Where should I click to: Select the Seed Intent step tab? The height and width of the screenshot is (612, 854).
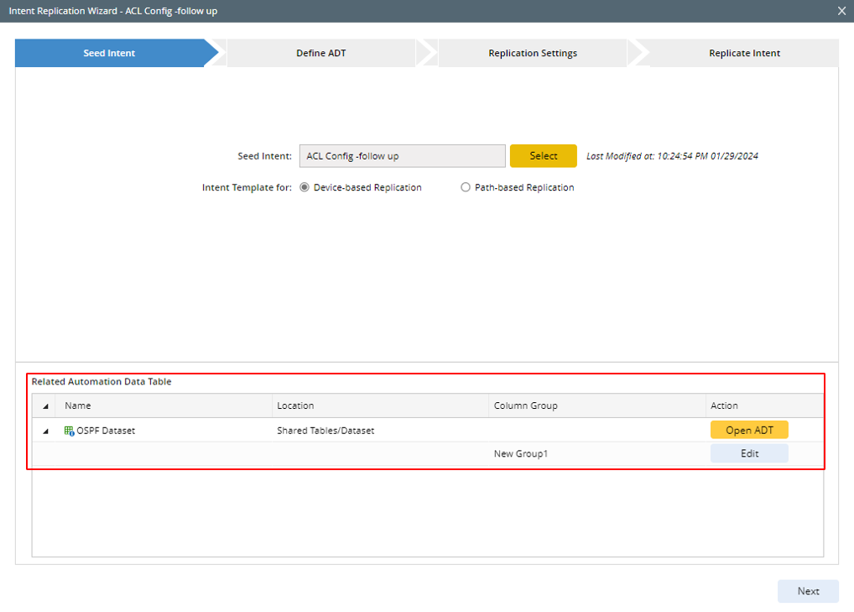pos(109,53)
